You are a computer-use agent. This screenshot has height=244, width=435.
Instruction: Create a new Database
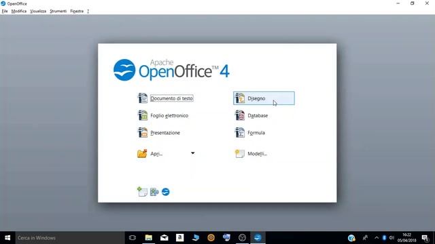258,116
